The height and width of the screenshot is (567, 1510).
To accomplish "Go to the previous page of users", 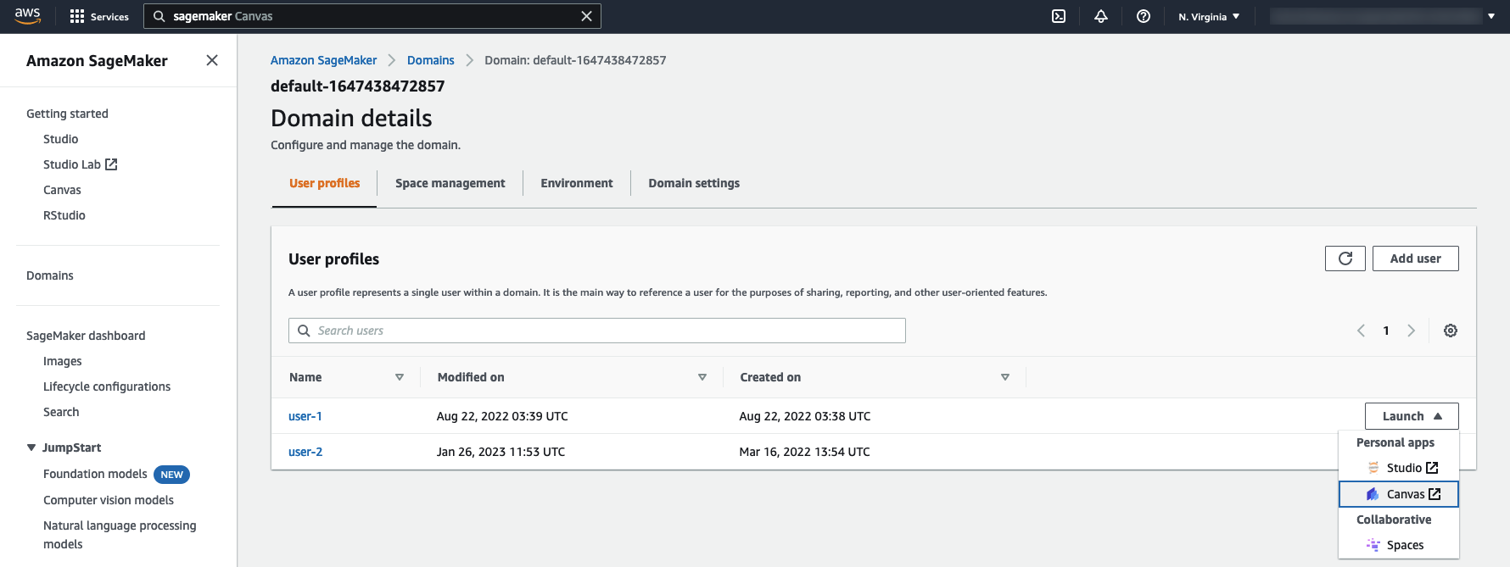I will click(x=1361, y=331).
